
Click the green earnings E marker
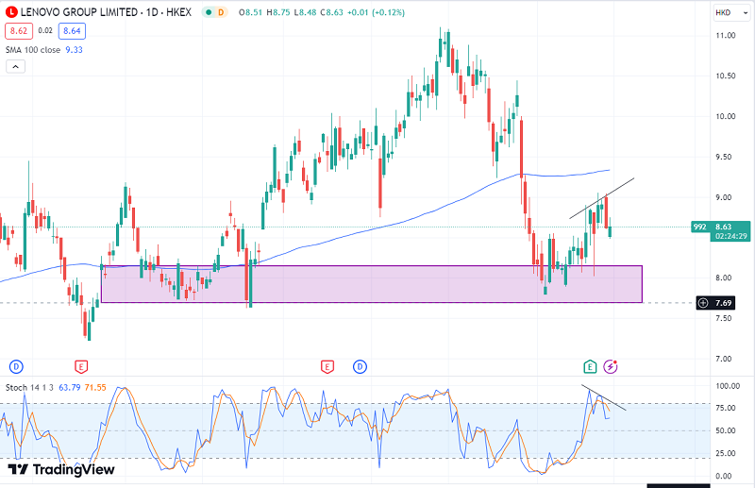point(591,365)
